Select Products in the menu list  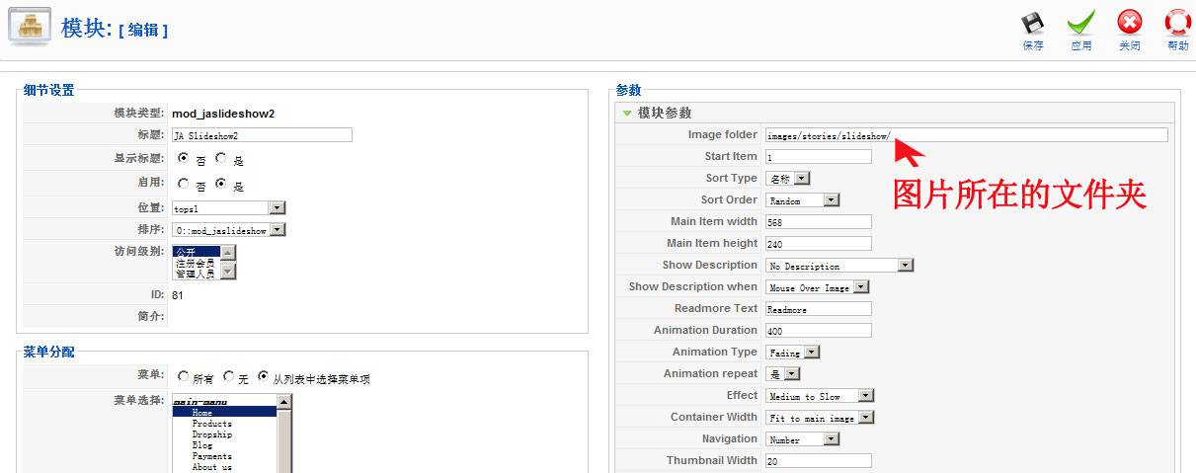211,424
